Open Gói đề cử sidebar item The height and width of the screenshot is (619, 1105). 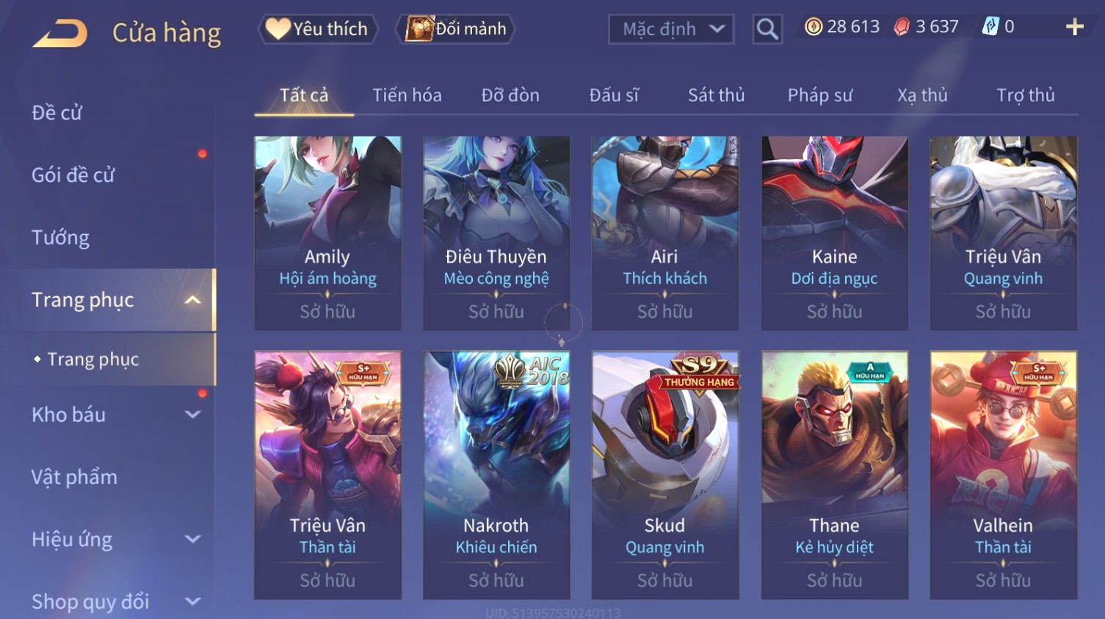coord(73,175)
